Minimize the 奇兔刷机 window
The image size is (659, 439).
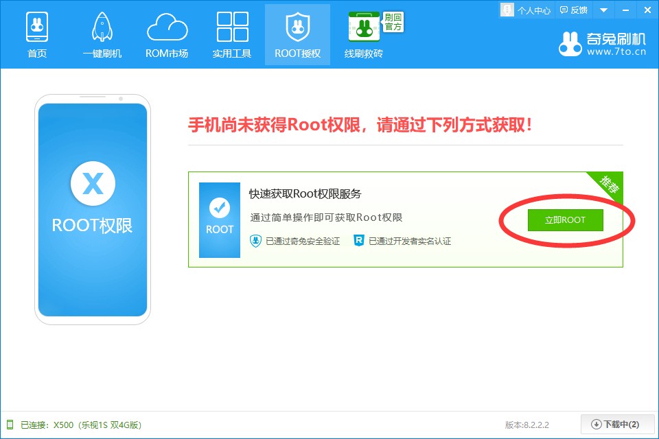(x=625, y=10)
